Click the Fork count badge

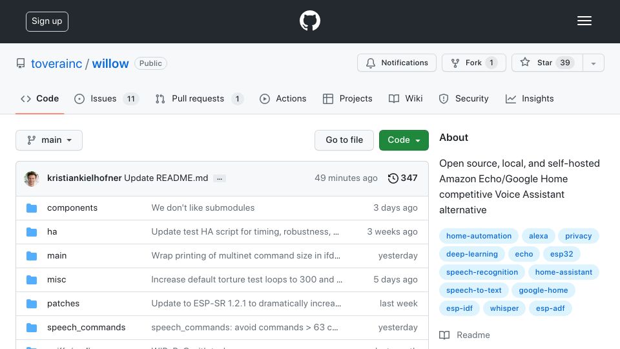click(491, 63)
